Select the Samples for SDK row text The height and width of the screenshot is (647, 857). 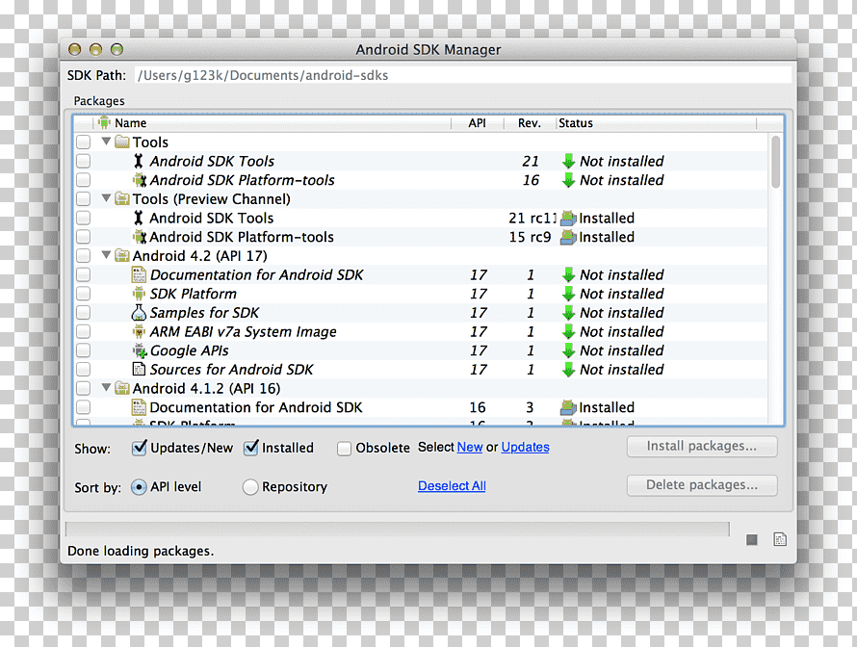coord(204,313)
